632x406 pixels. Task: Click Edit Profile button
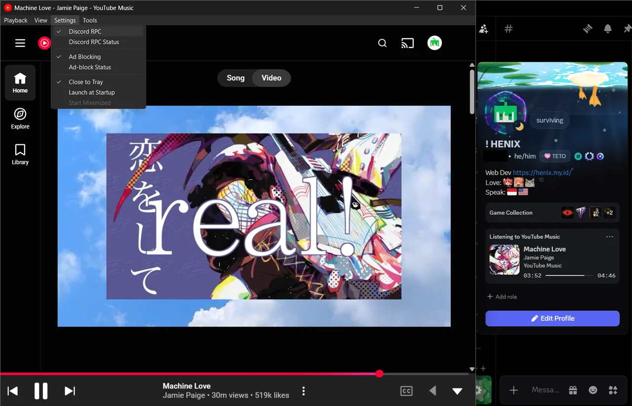coord(553,319)
